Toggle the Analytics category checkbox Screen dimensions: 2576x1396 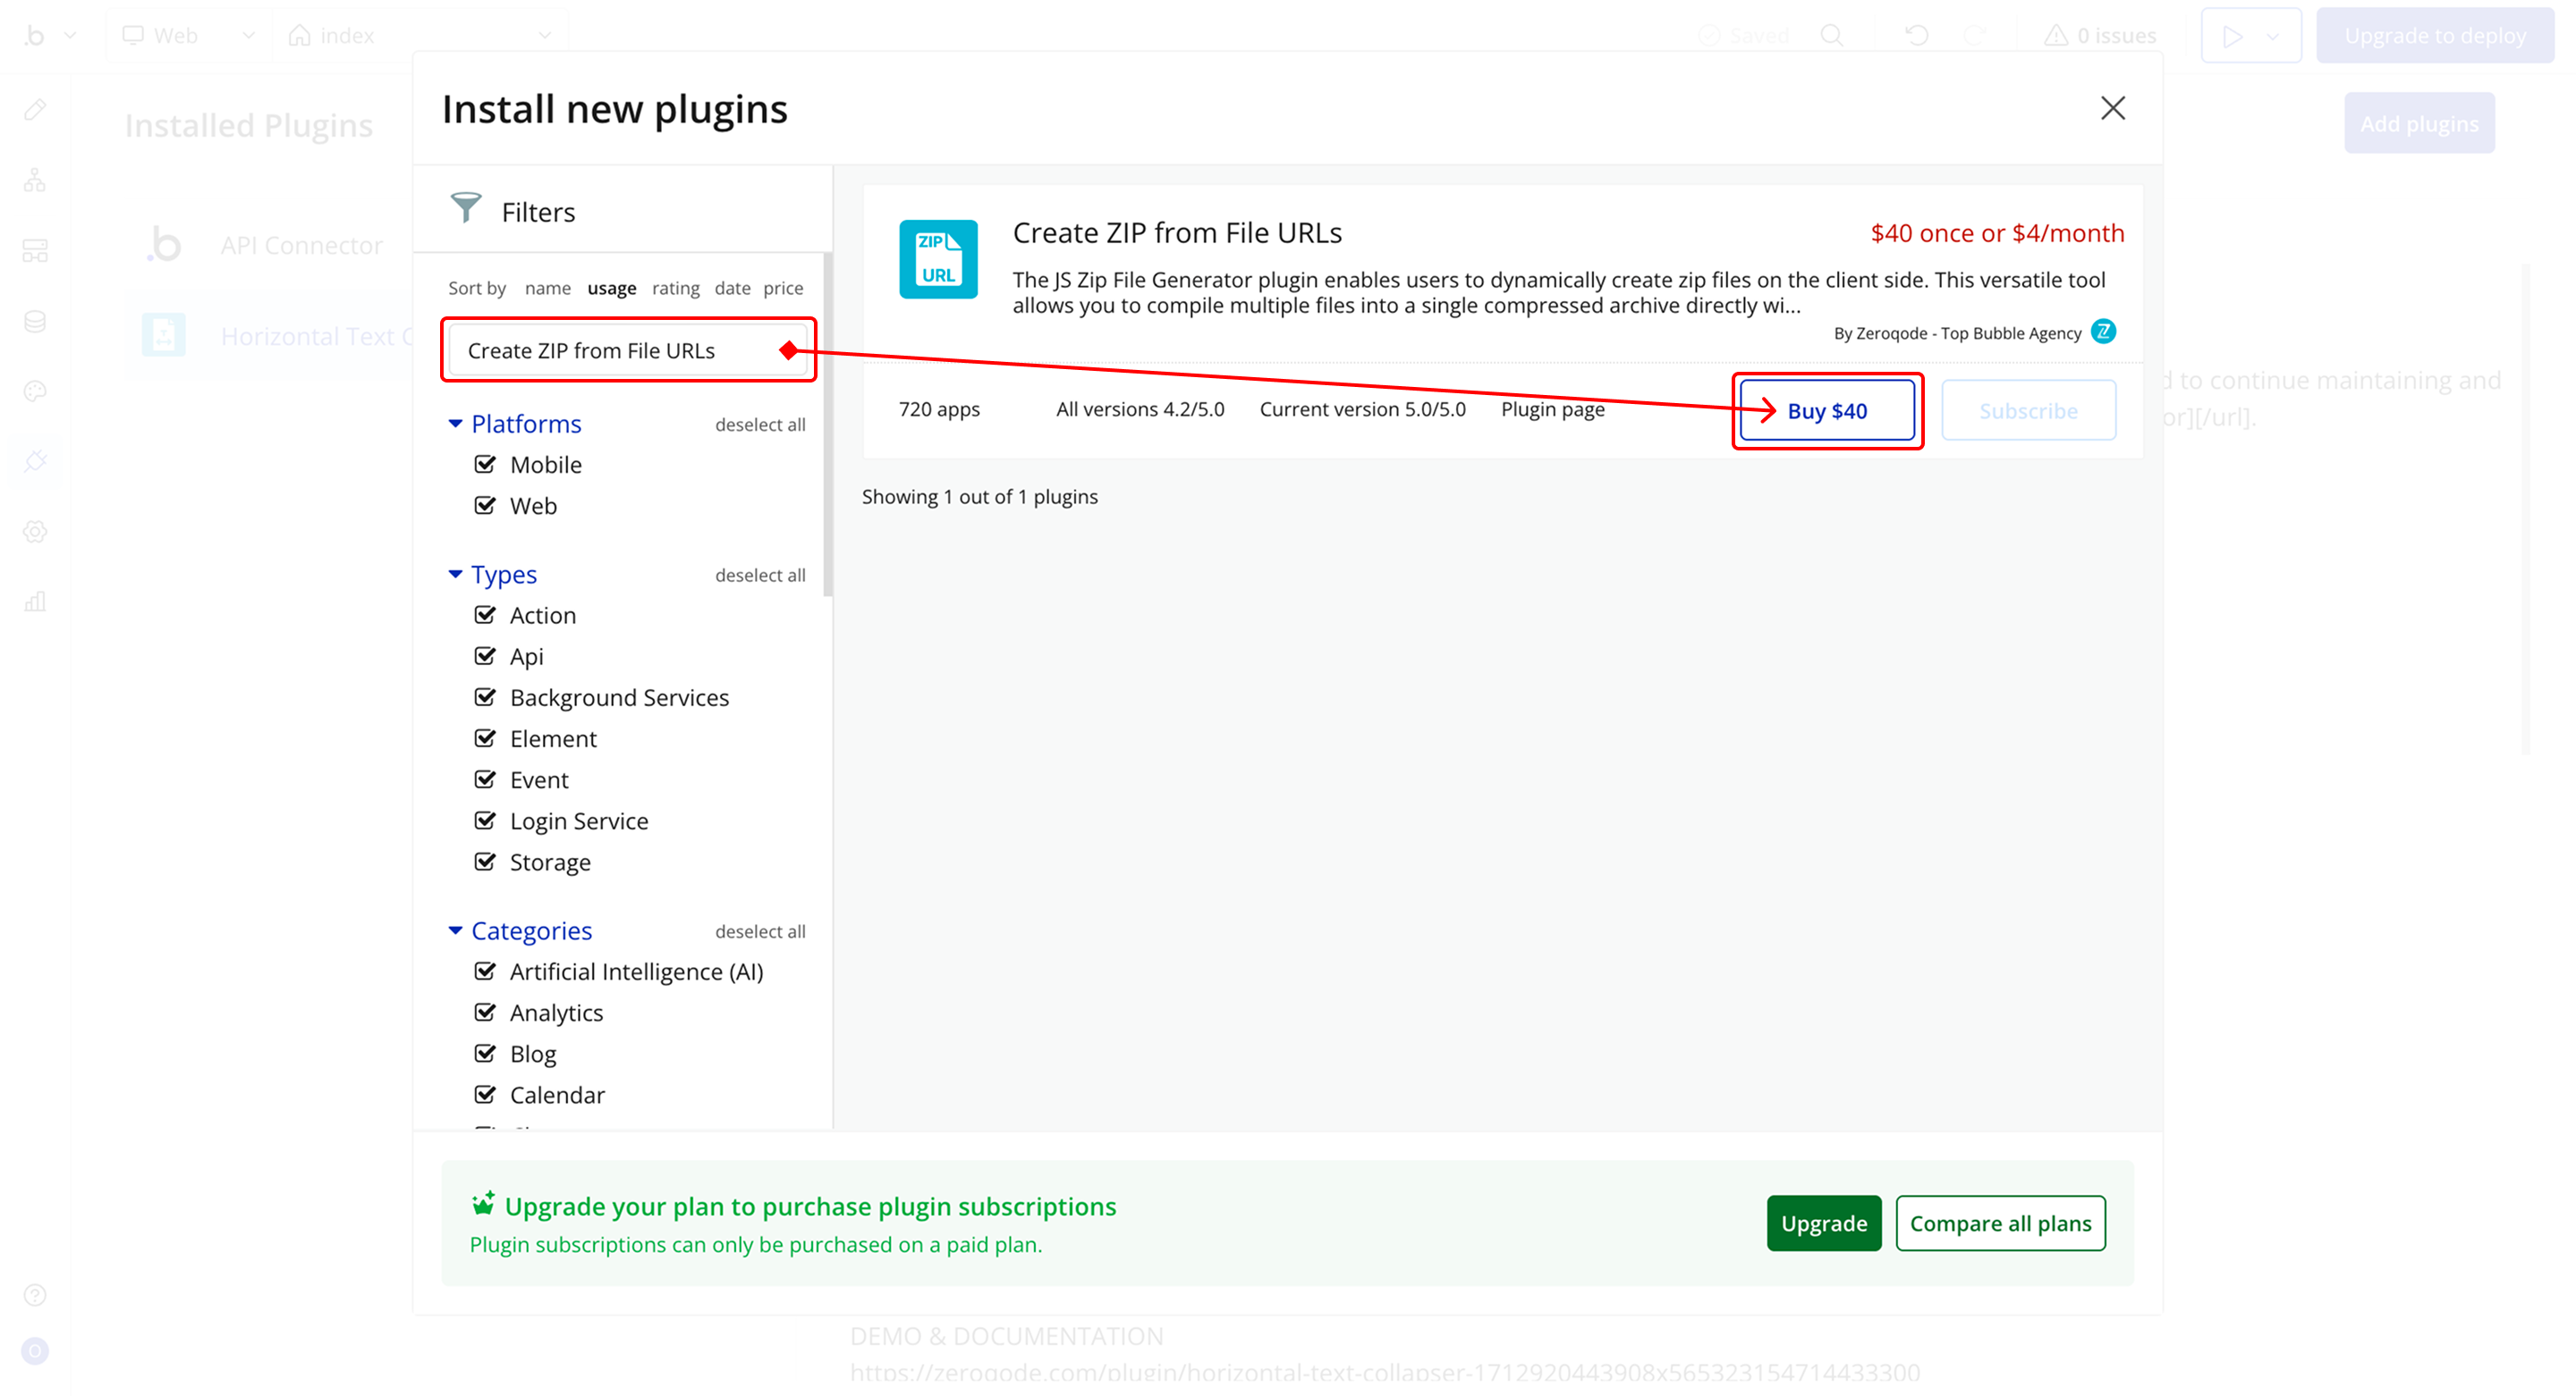coord(485,1013)
